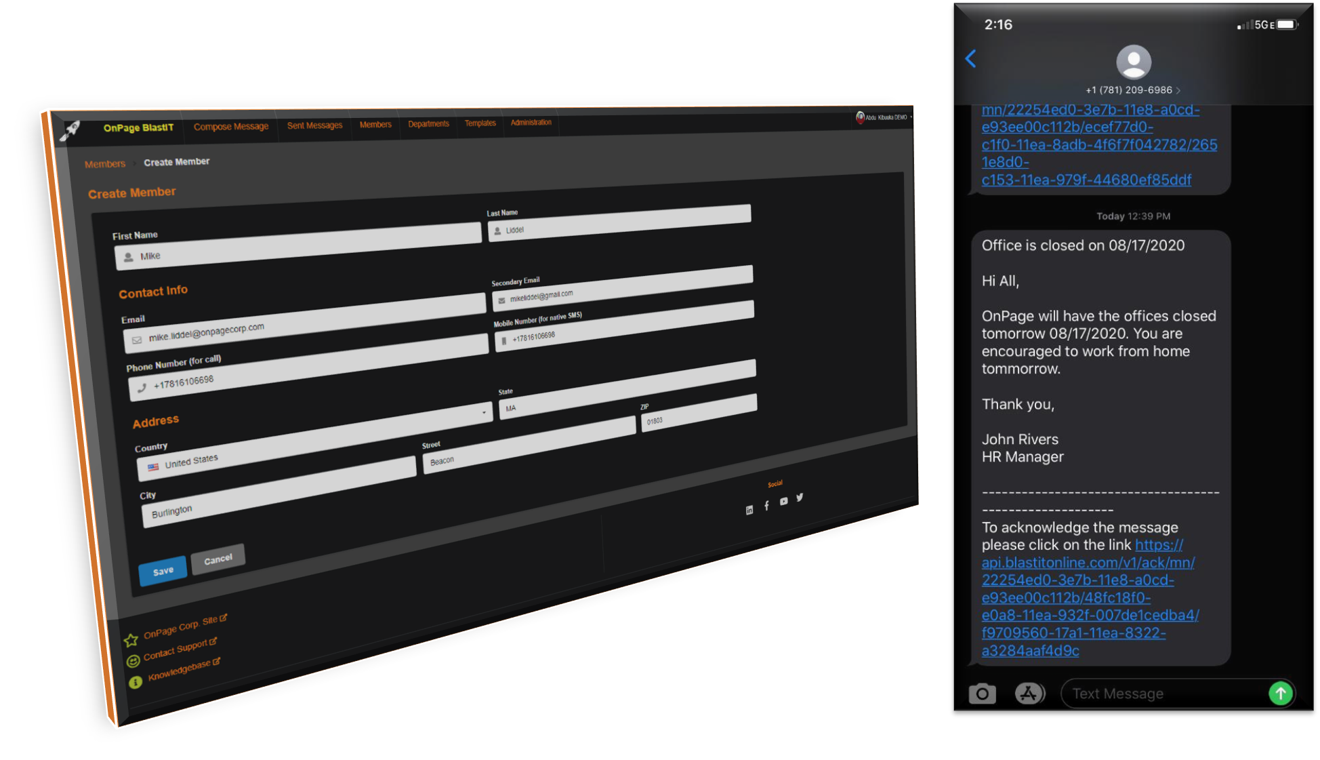Tap the camera icon in message bar
Viewport: 1320px width, 760px height.
(x=982, y=694)
